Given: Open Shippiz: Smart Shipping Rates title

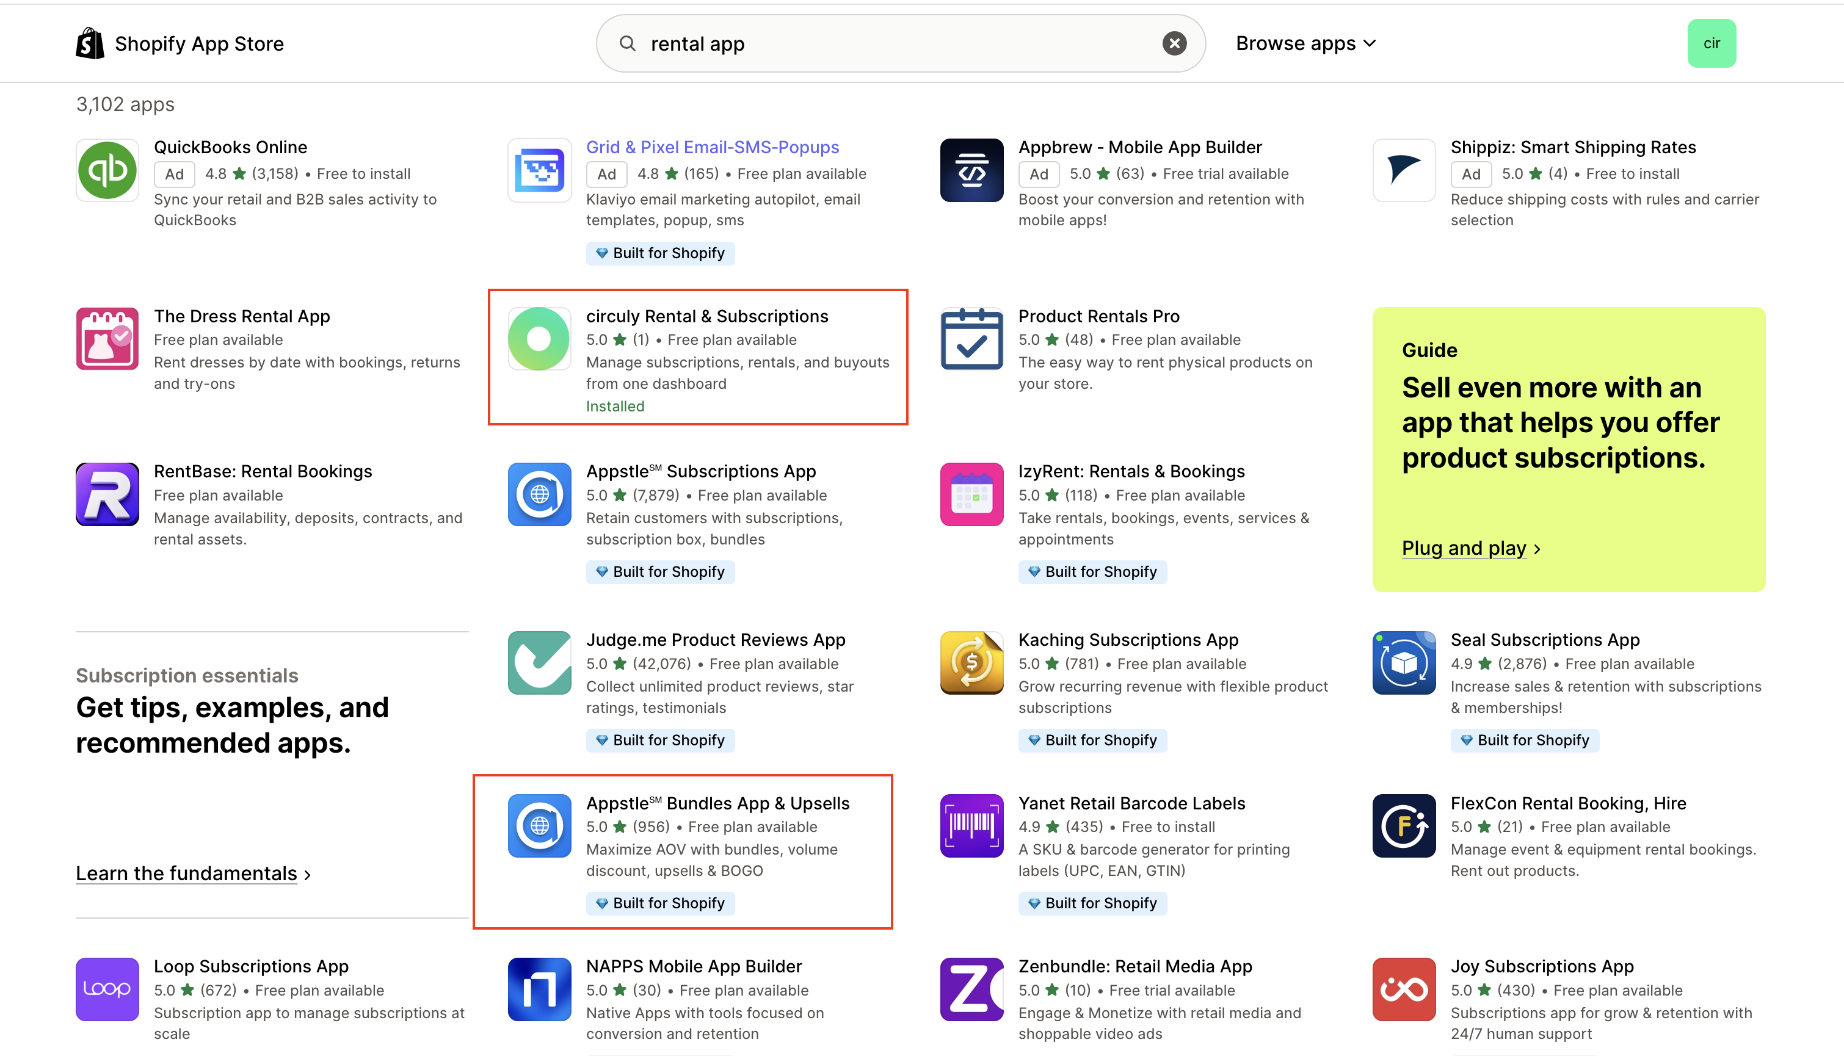Looking at the screenshot, I should click(x=1573, y=147).
